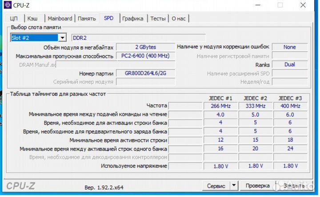
Task: Click the 2 GBytes module size value
Action: (145, 47)
